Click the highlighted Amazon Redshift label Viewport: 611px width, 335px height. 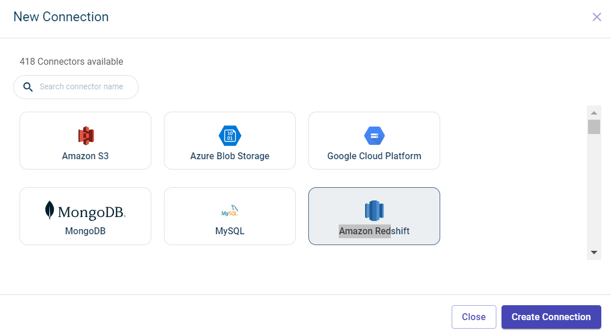coord(374,231)
